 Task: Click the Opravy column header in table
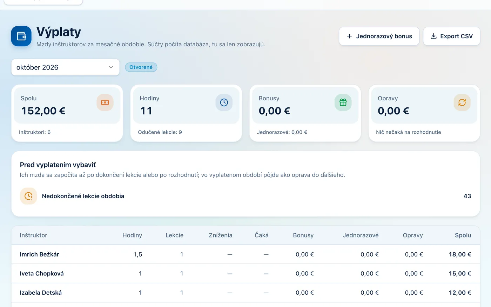click(413, 235)
